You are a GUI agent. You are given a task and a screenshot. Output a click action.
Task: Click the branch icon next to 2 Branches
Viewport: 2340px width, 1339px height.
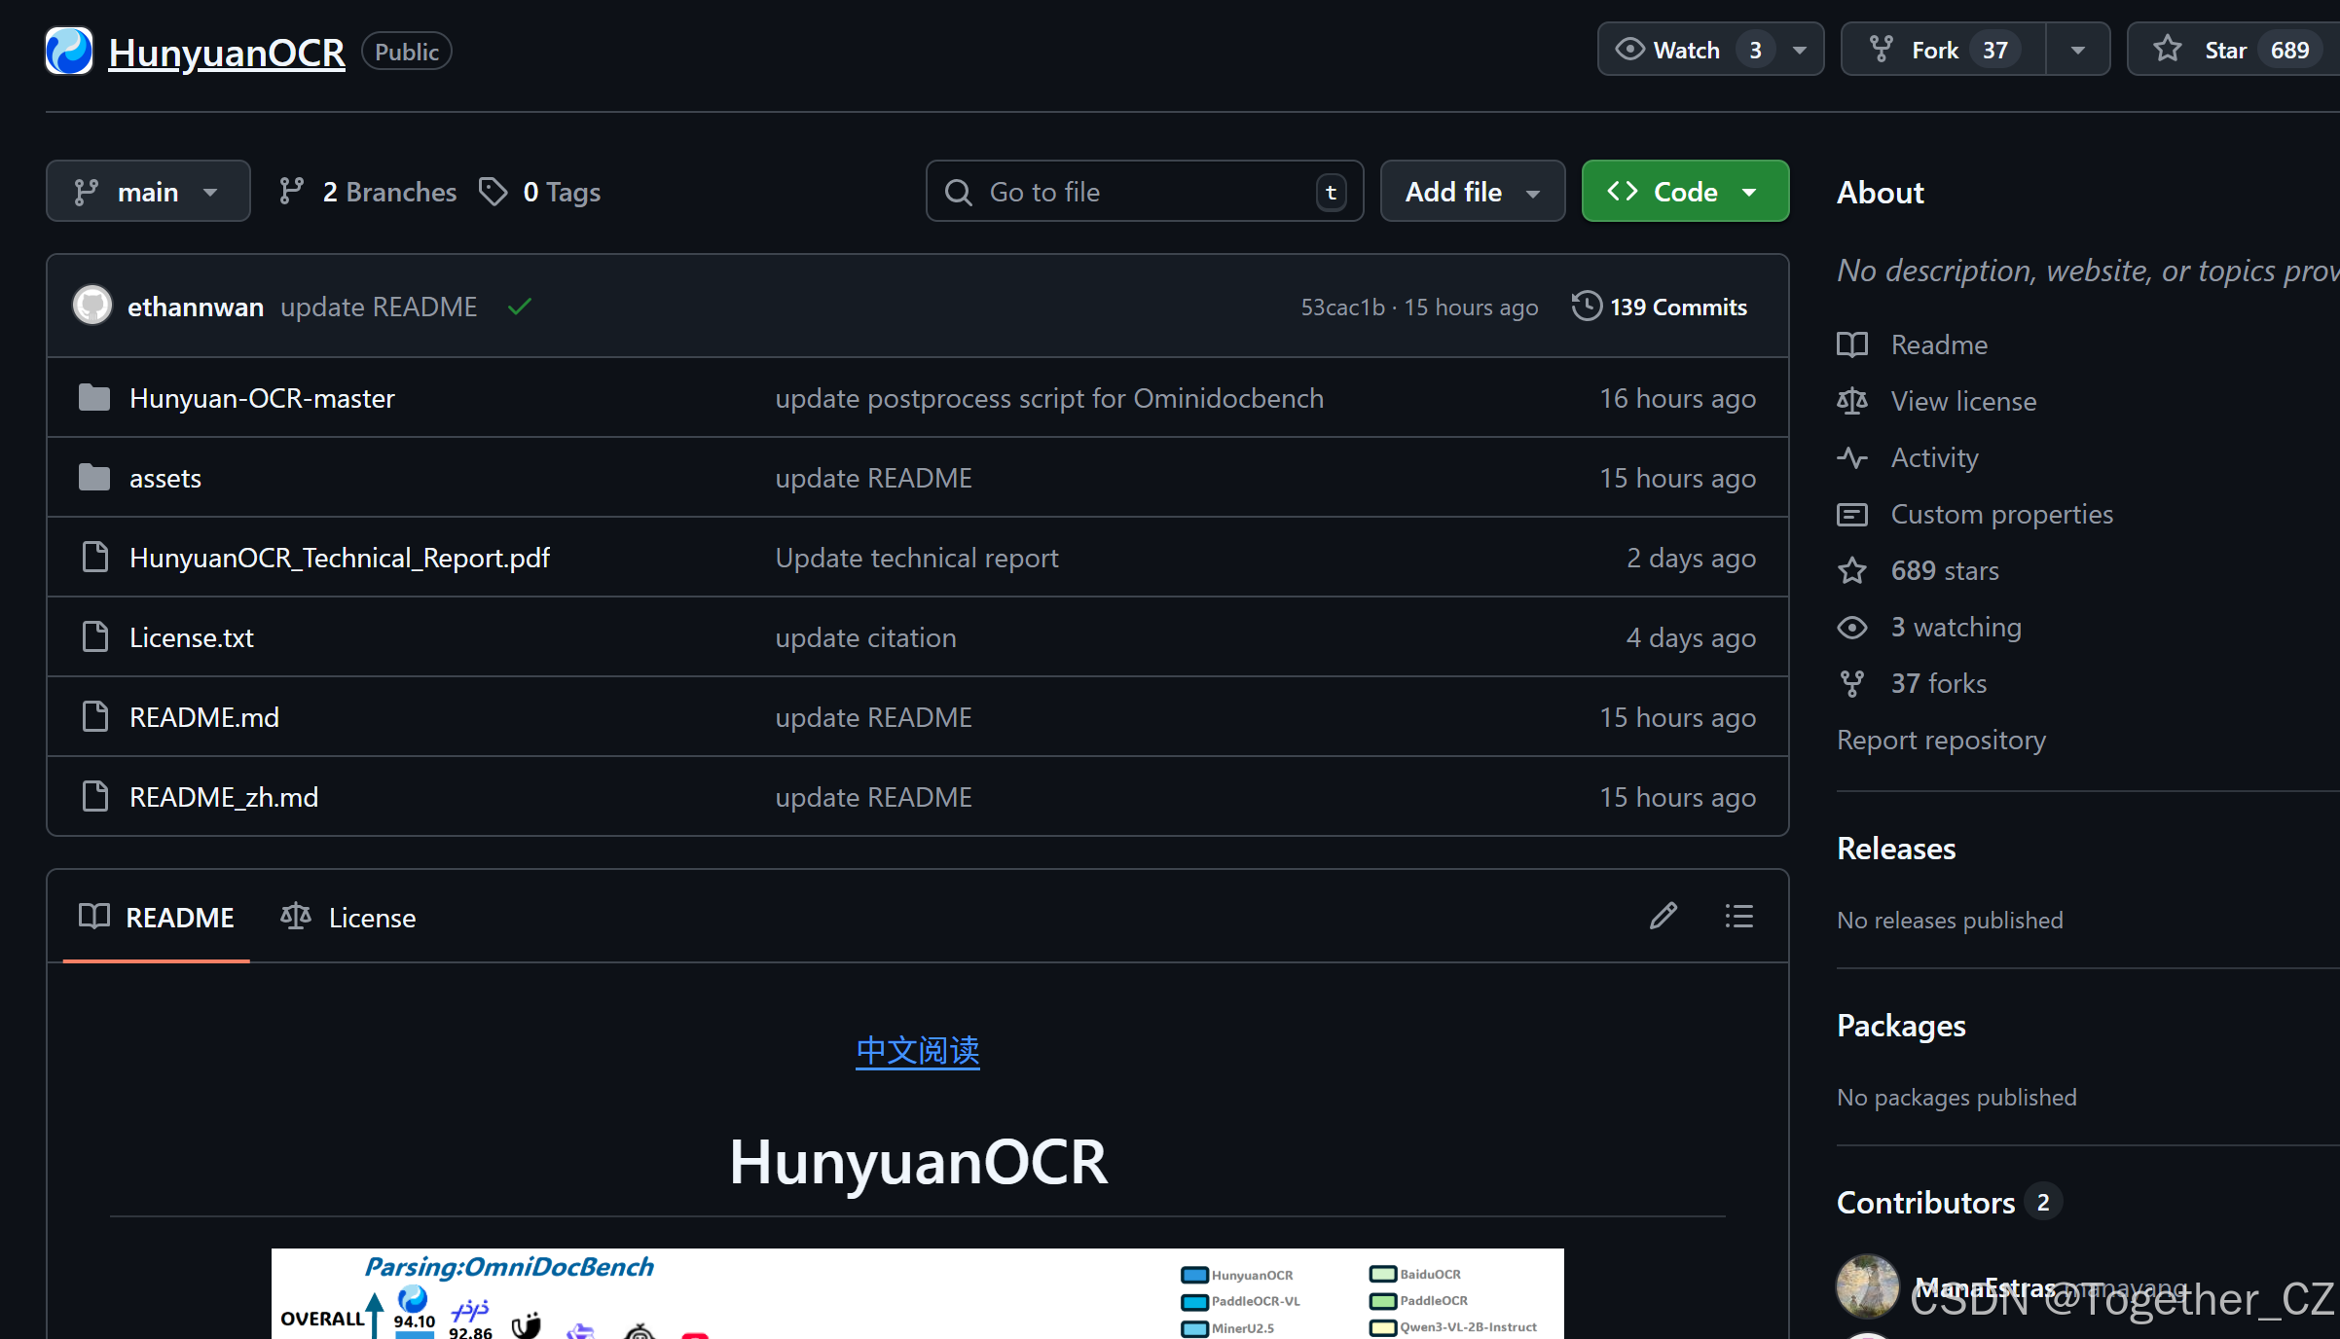pos(292,191)
